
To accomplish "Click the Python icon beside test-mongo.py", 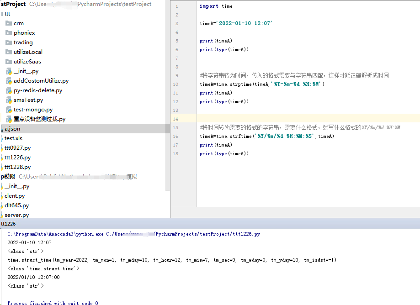I will (x=9, y=110).
